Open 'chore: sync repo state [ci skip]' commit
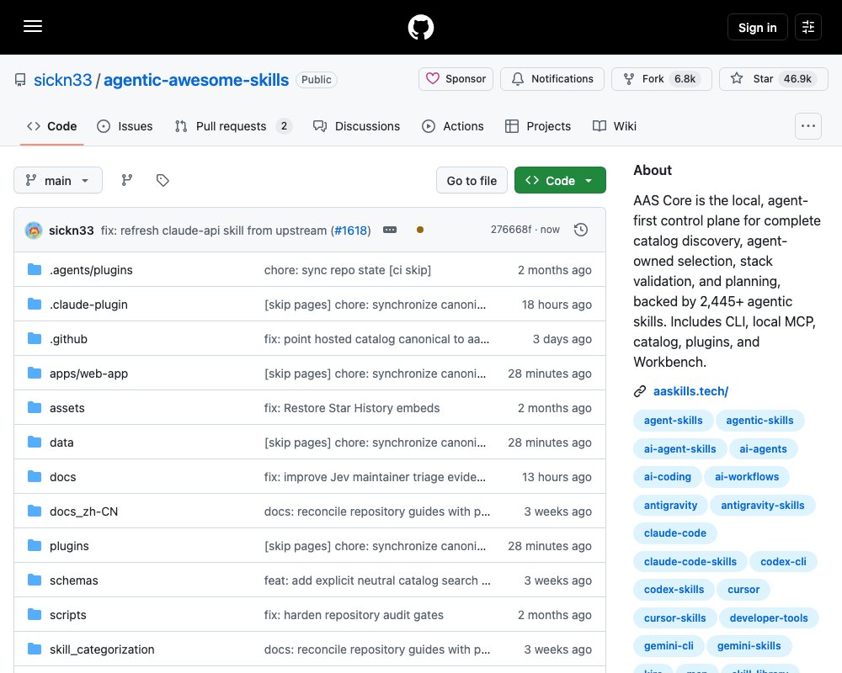The height and width of the screenshot is (673, 842). click(348, 270)
